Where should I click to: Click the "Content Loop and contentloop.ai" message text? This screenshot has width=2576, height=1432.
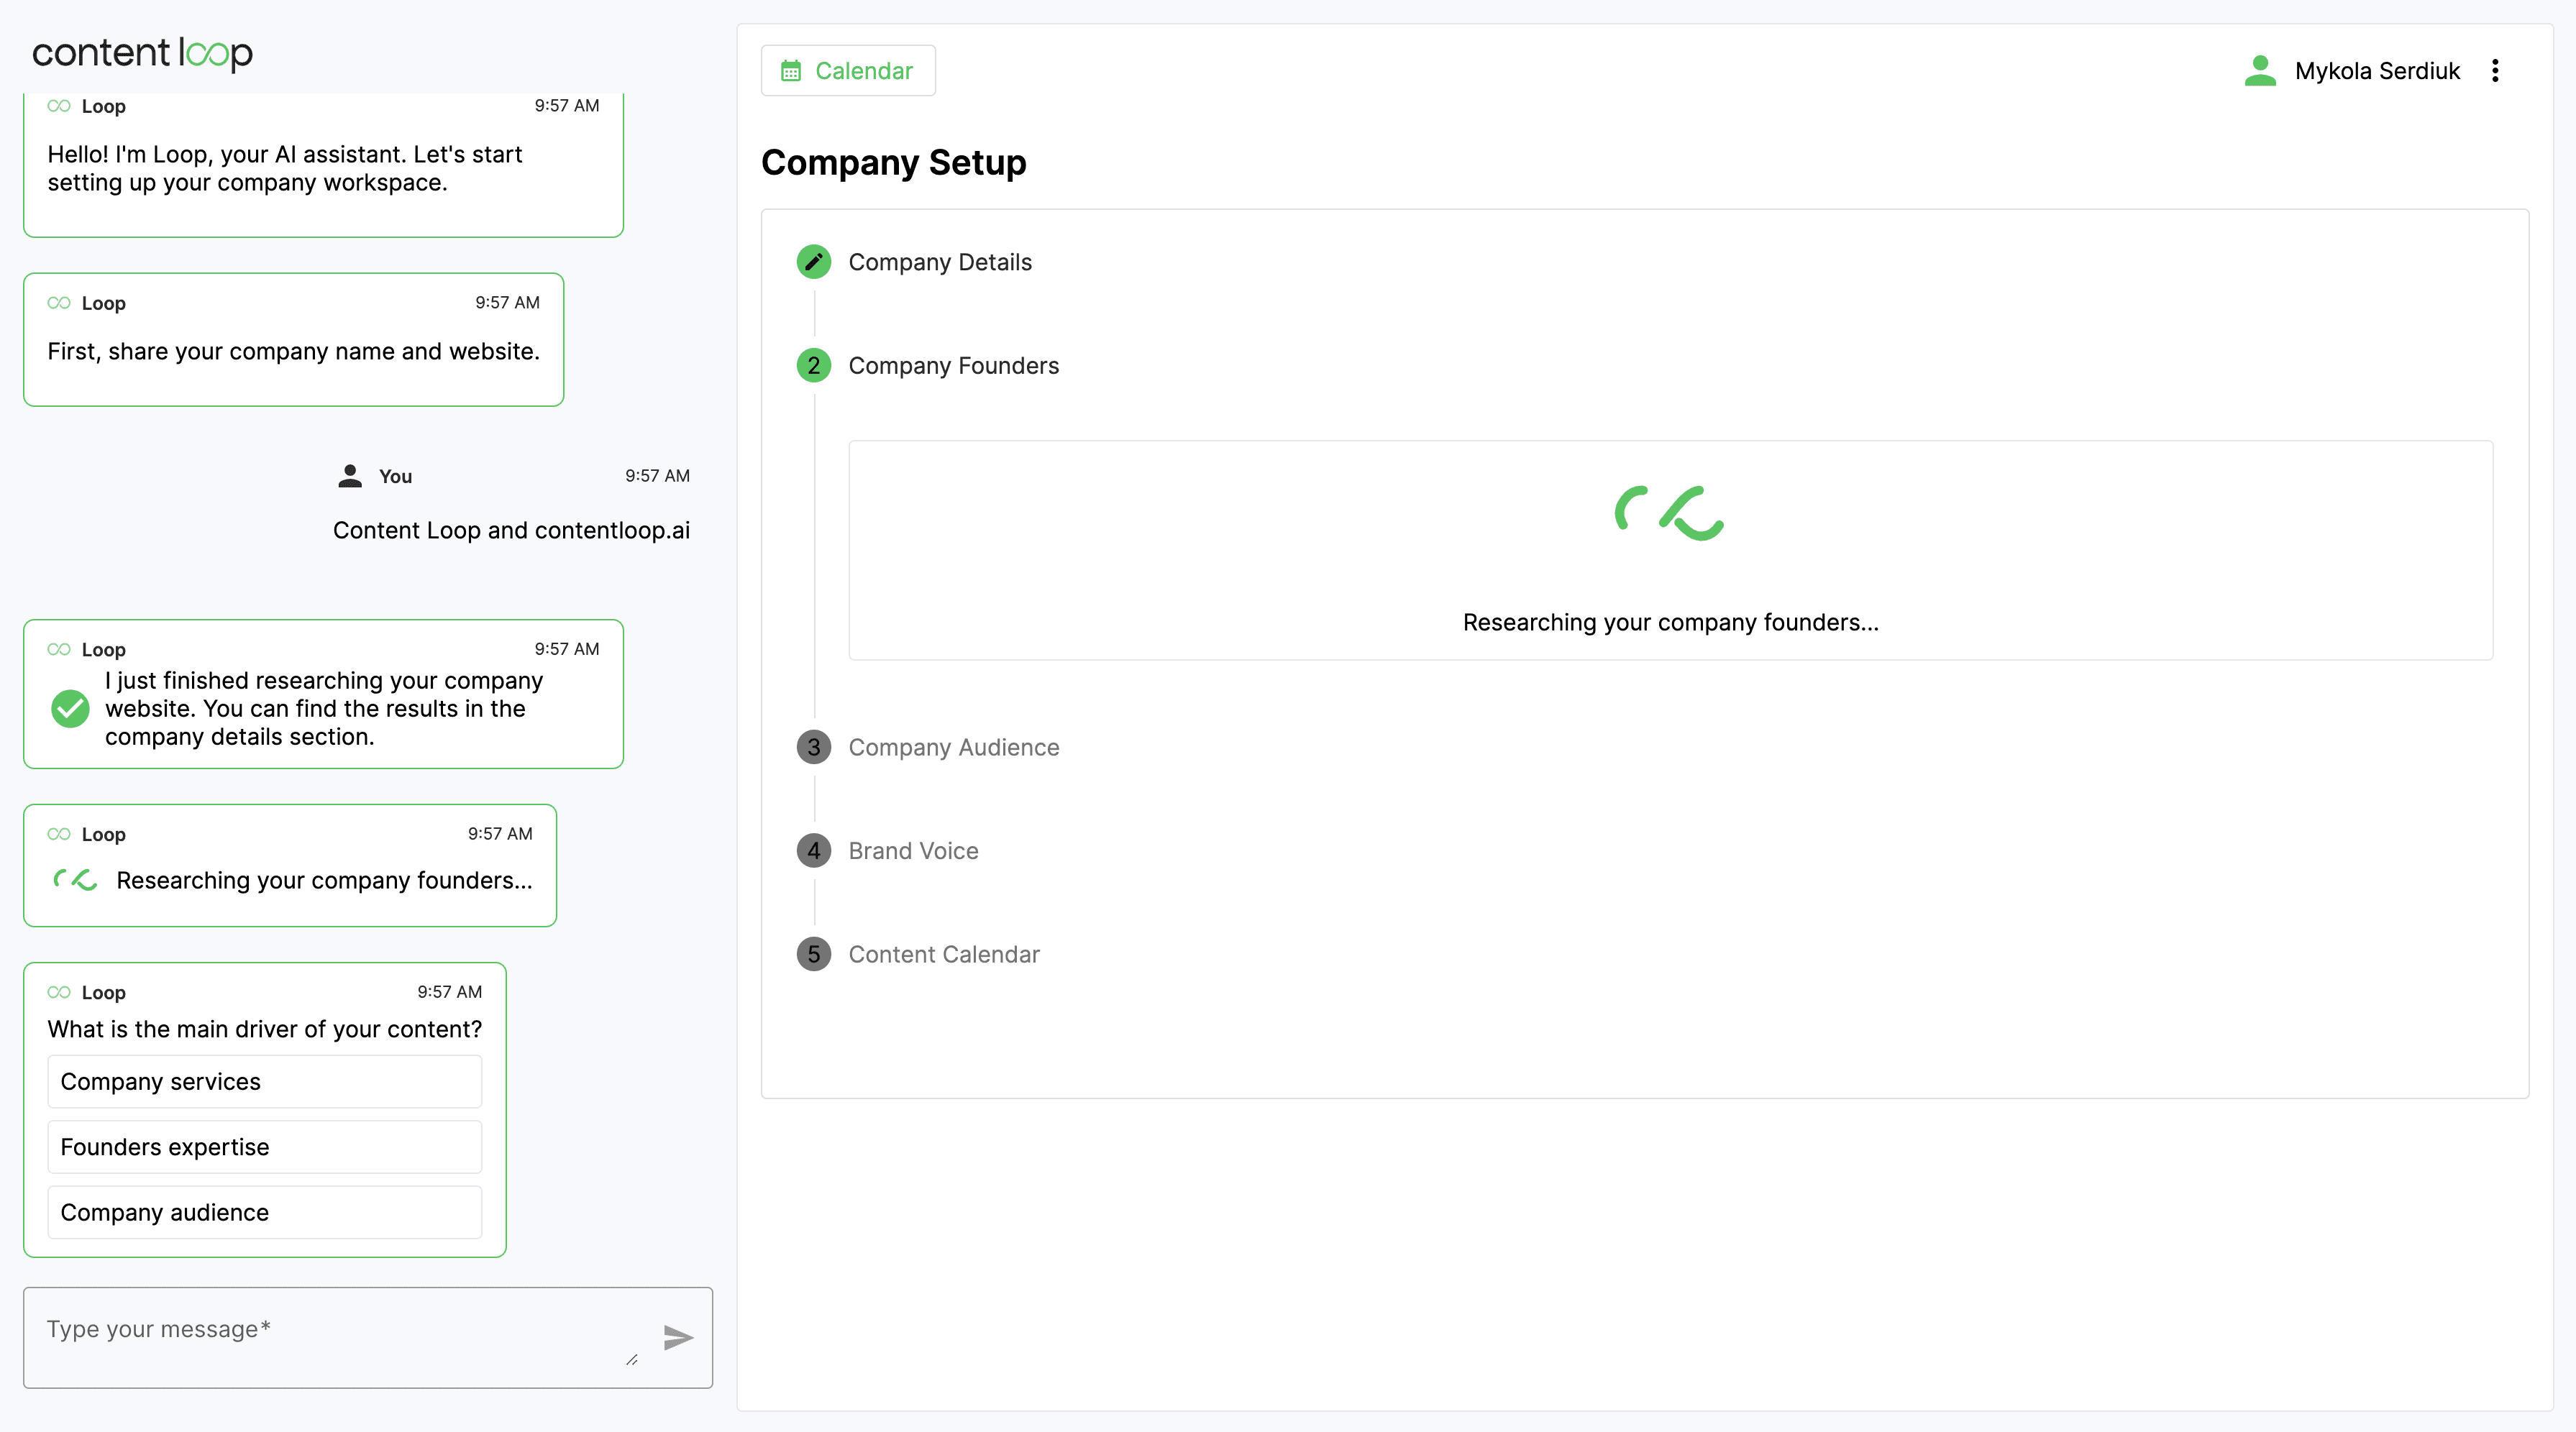click(511, 531)
